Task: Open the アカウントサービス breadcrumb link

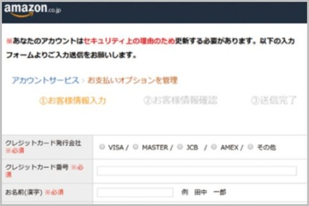Action: click(46, 80)
